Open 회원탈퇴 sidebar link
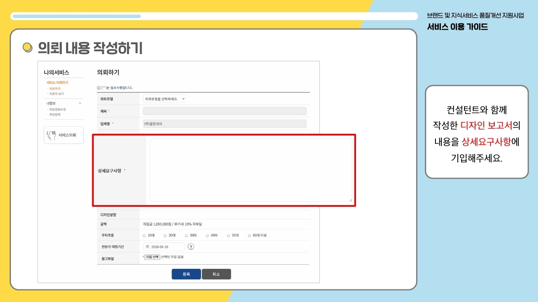The image size is (538, 302). click(55, 115)
